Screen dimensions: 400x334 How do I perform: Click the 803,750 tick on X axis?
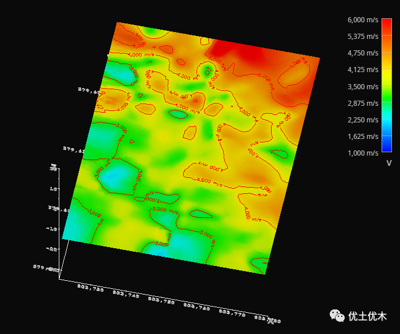[x=161, y=300]
